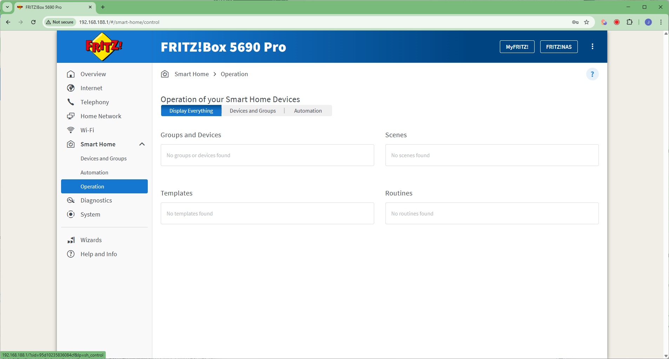Open the Chrome profile avatar
This screenshot has height=359, width=669.
[x=648, y=22]
